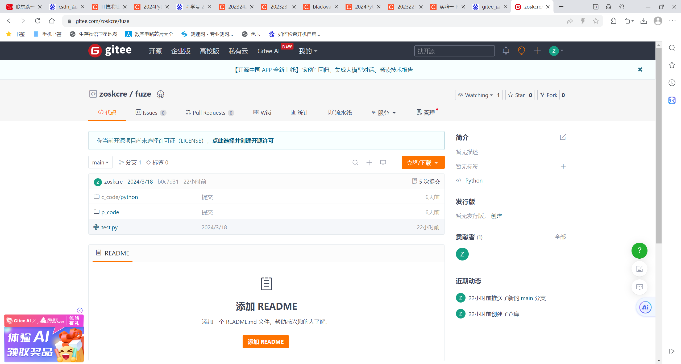681x364 pixels.
Task: Click the Web IDE monitor icon
Action: [383, 163]
